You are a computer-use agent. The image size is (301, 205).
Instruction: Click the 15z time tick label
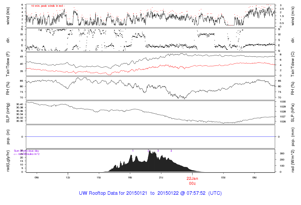pos(99,177)
